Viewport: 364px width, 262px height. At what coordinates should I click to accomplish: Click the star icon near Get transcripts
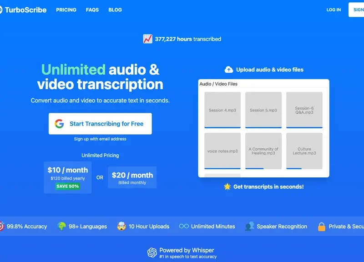pyautogui.click(x=227, y=186)
